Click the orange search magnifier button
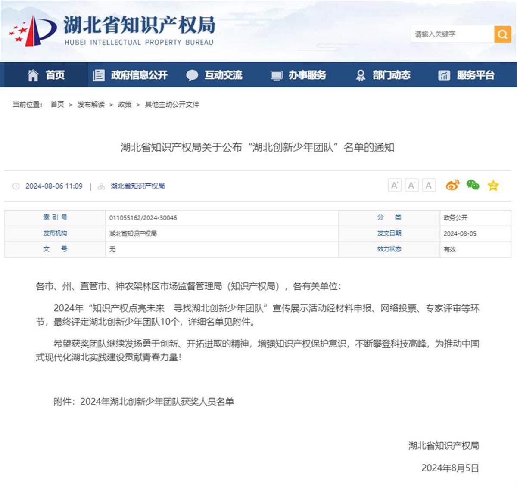 [x=502, y=34]
